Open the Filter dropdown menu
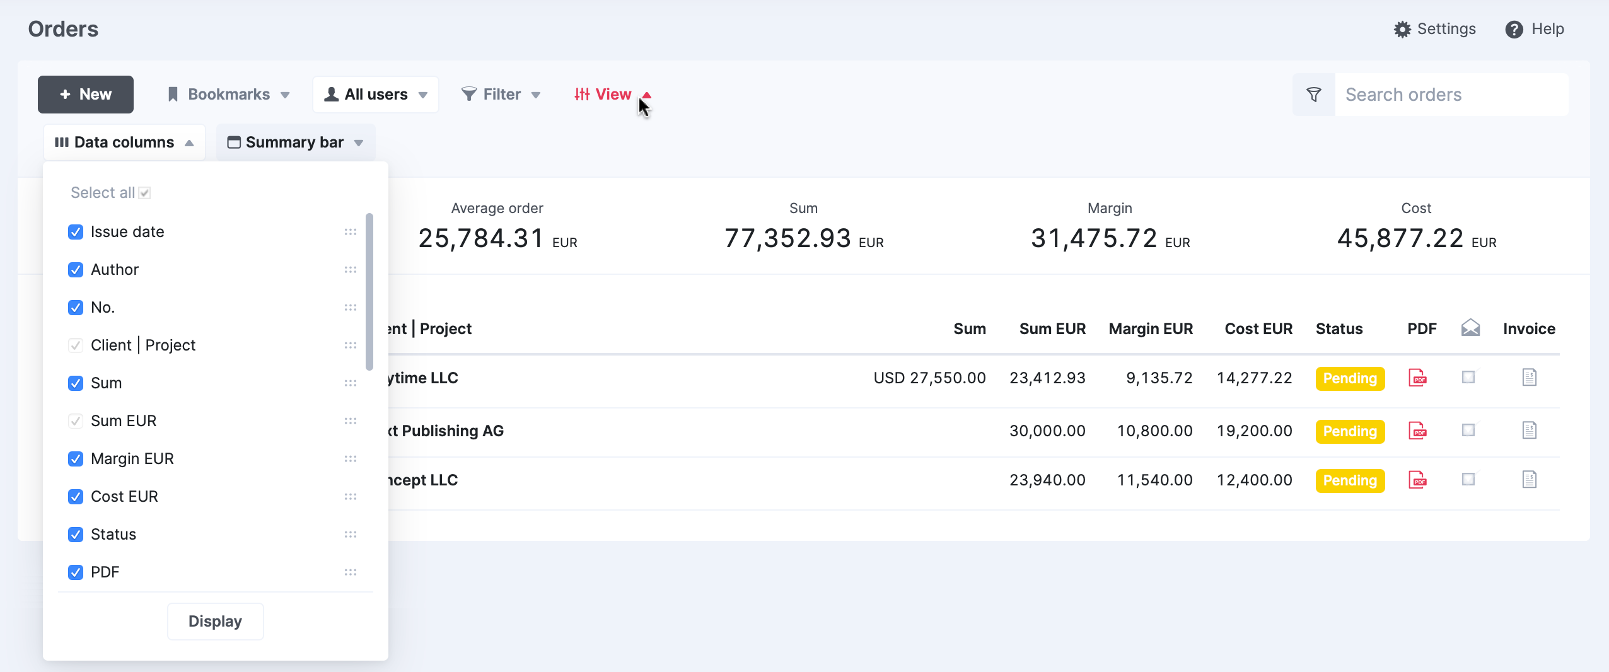Screen dimensions: 1609x672 (x=501, y=95)
